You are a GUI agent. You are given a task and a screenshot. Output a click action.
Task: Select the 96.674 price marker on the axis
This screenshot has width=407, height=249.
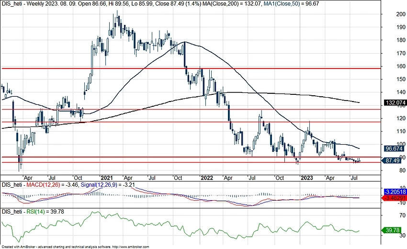(x=394, y=148)
